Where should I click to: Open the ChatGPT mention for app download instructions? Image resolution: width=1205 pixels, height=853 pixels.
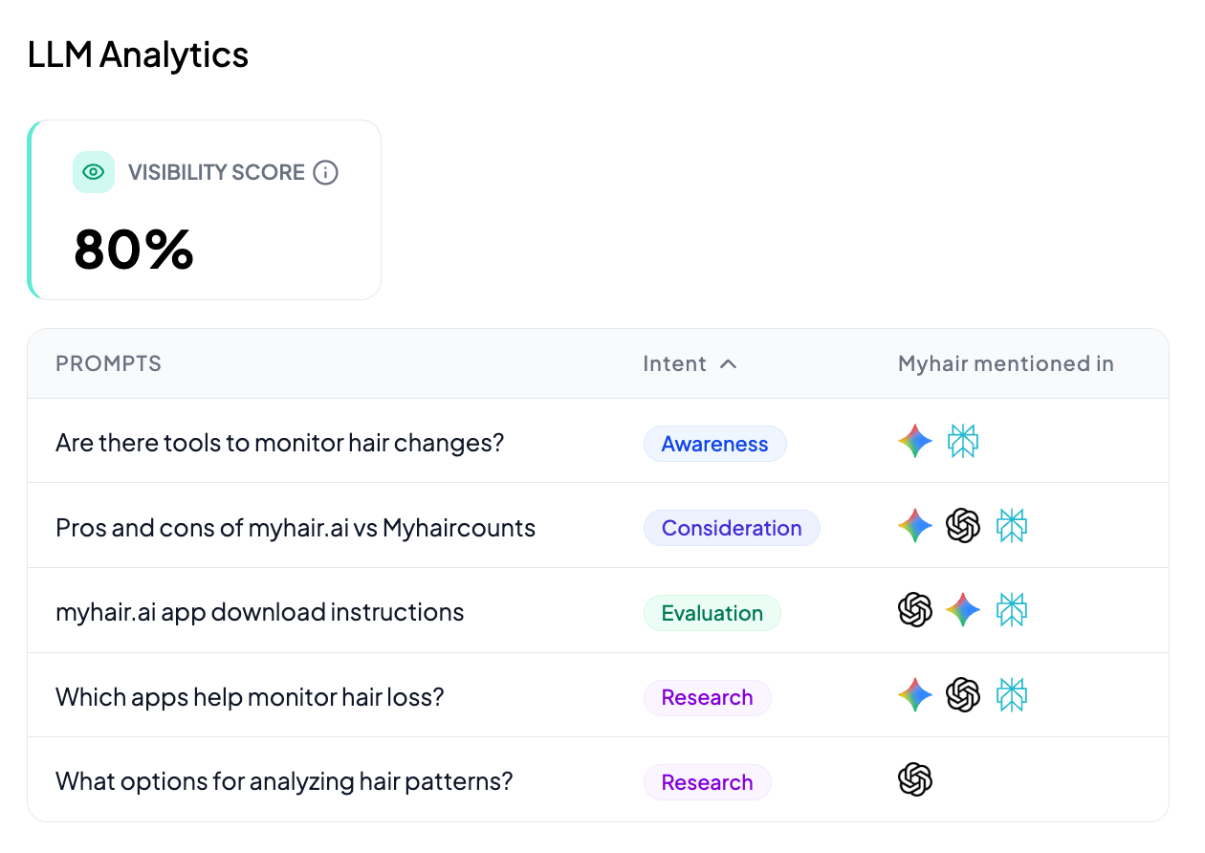[914, 610]
